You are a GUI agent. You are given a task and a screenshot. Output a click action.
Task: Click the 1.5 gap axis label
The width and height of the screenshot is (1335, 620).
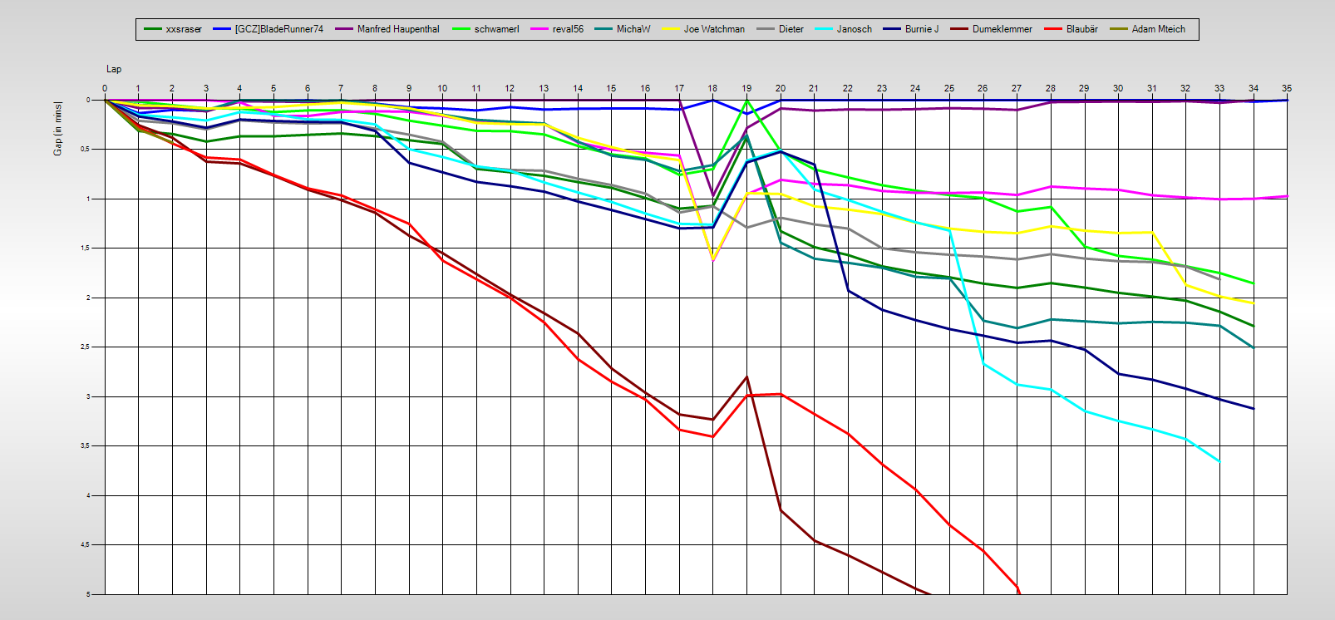point(86,248)
